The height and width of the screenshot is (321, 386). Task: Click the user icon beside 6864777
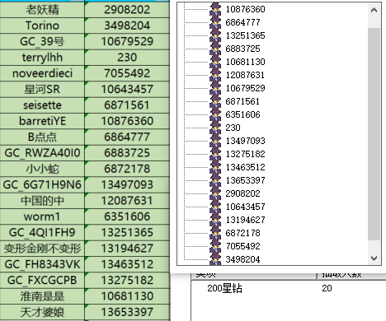(x=215, y=22)
